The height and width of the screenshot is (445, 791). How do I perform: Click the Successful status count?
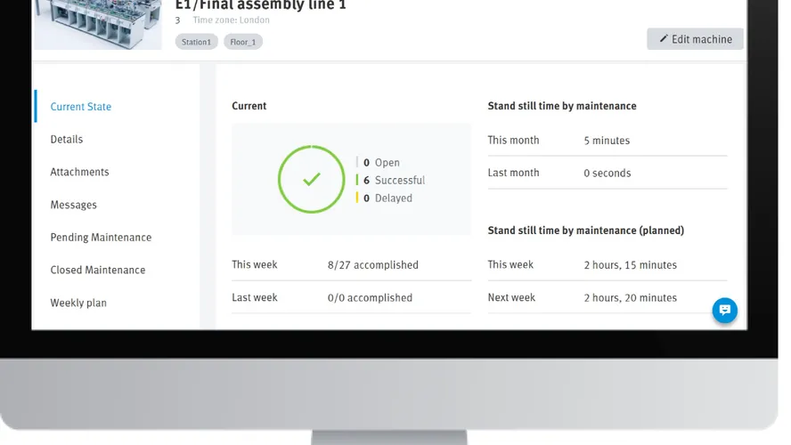[x=394, y=181]
